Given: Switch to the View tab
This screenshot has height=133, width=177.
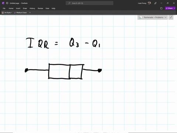Looking at the screenshot, I should [x=47, y=8].
